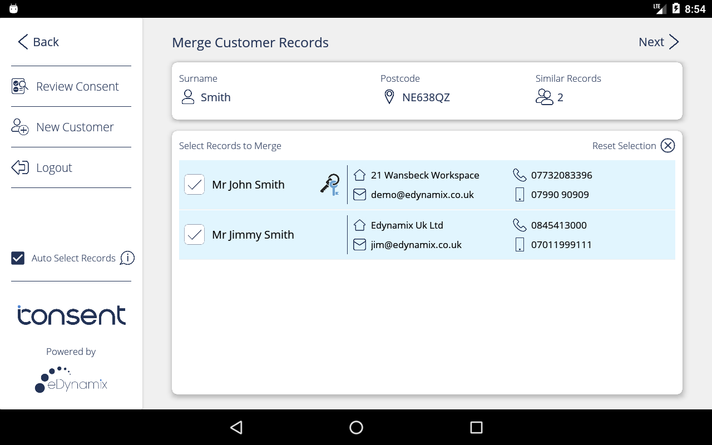
Task: Click the envelope icon next to demo@edynamix.co.uk
Action: click(359, 195)
